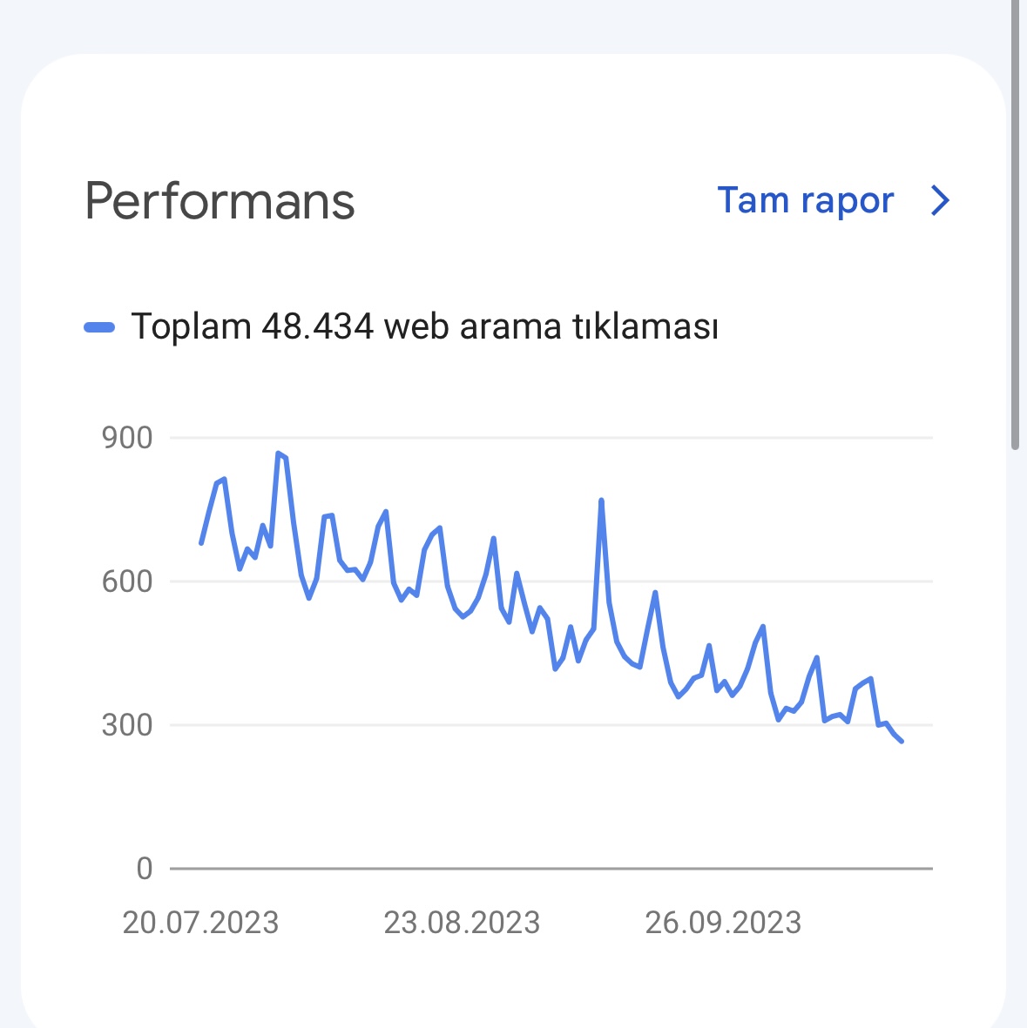Click the 900 y-axis label
Image resolution: width=1027 pixels, height=1028 pixels.
[127, 438]
